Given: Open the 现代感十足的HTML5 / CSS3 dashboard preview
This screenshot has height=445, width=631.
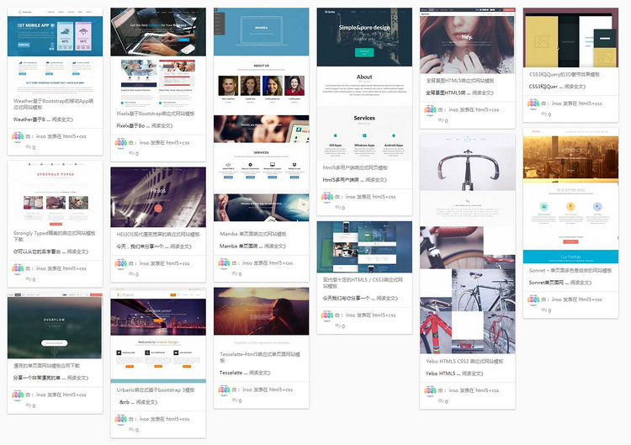Looking at the screenshot, I should [364, 247].
